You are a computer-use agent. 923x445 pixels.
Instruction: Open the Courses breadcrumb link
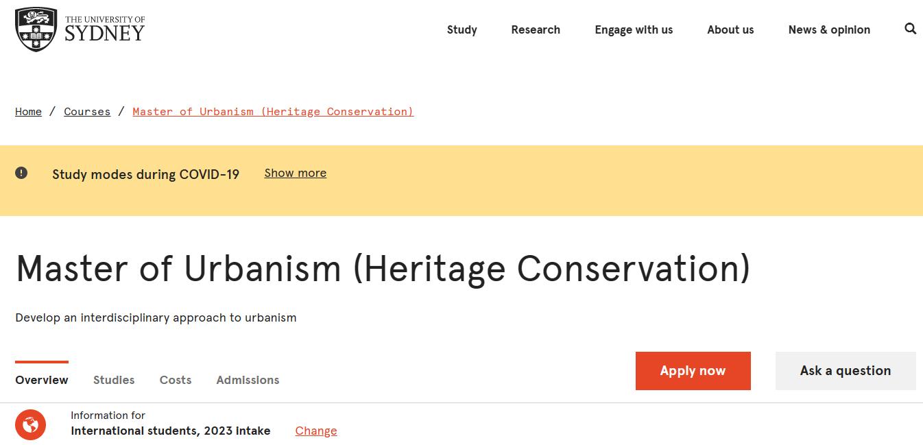87,112
